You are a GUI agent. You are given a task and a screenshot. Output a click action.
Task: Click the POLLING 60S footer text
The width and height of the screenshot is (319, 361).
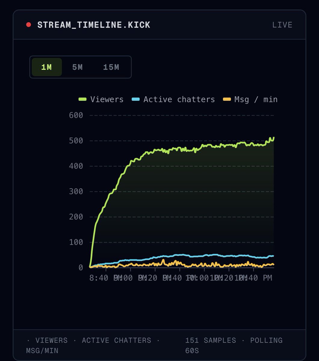tap(234, 345)
